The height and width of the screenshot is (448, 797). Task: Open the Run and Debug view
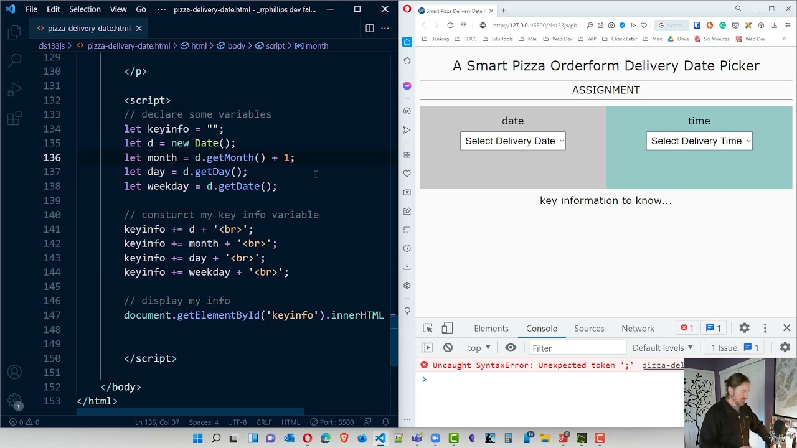pos(14,90)
